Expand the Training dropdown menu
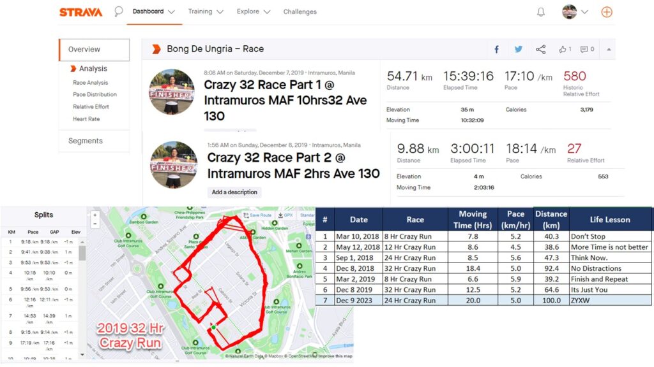Image resolution: width=654 pixels, height=367 pixels. tap(206, 11)
